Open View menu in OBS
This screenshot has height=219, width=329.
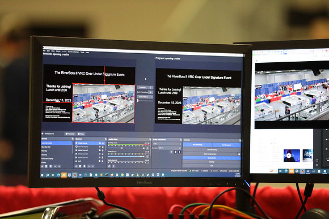click(53, 51)
